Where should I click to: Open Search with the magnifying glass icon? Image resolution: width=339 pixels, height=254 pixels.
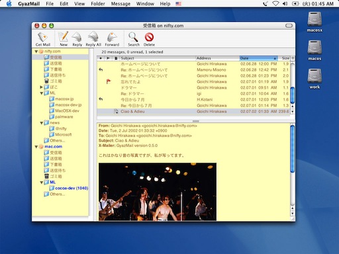[134, 37]
